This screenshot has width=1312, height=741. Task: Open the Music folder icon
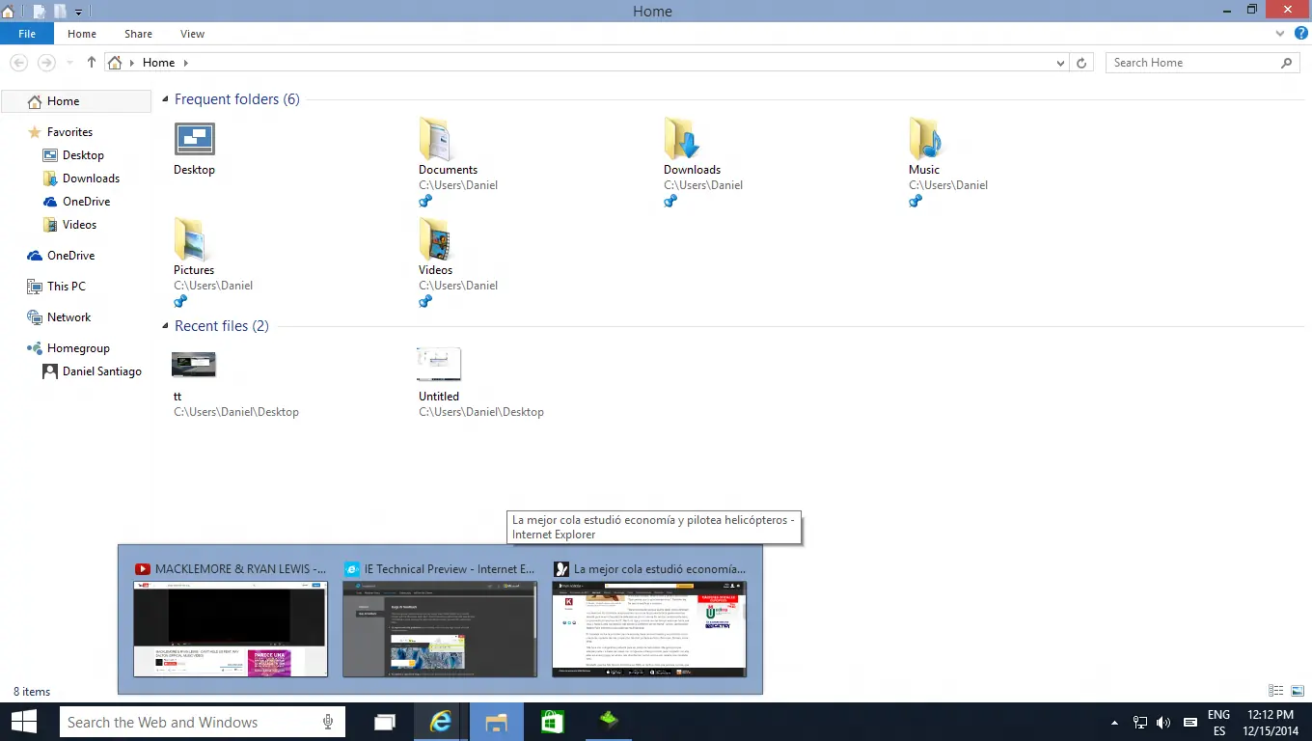pyautogui.click(x=924, y=140)
